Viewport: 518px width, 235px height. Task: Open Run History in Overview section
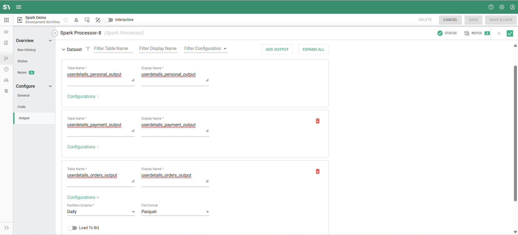tap(26, 50)
